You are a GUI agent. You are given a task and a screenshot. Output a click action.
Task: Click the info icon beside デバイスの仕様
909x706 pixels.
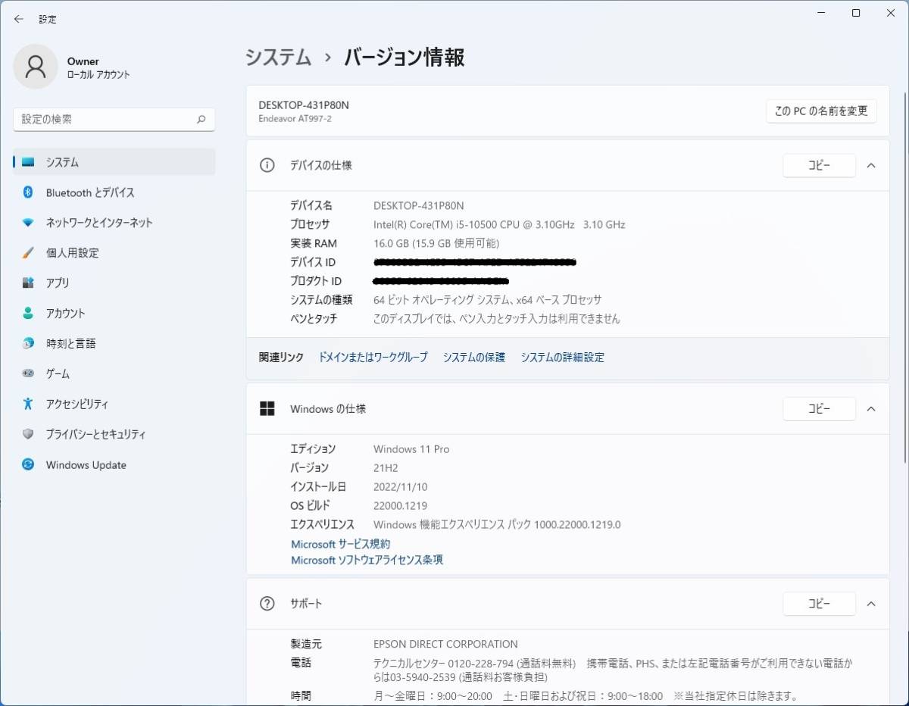[267, 165]
